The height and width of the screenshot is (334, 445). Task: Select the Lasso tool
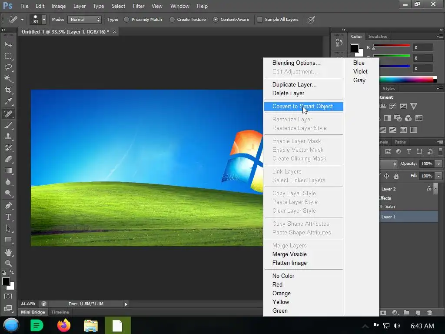click(x=8, y=67)
